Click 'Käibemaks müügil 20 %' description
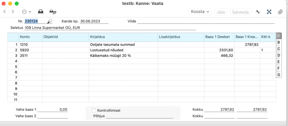288x126 pixels. point(123,56)
